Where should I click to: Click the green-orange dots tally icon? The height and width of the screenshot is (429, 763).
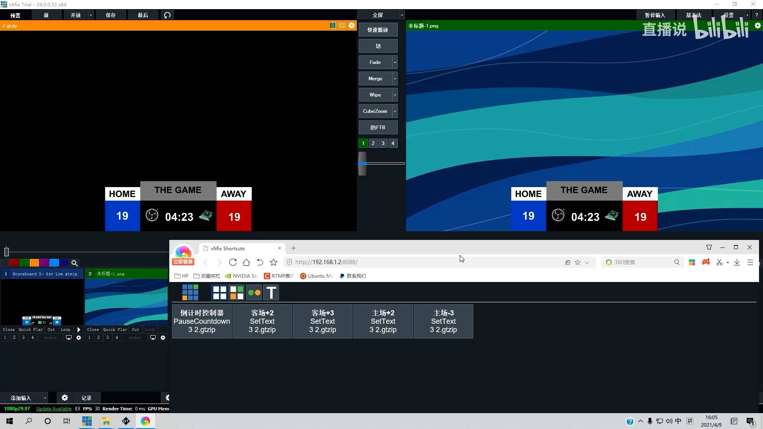[254, 293]
